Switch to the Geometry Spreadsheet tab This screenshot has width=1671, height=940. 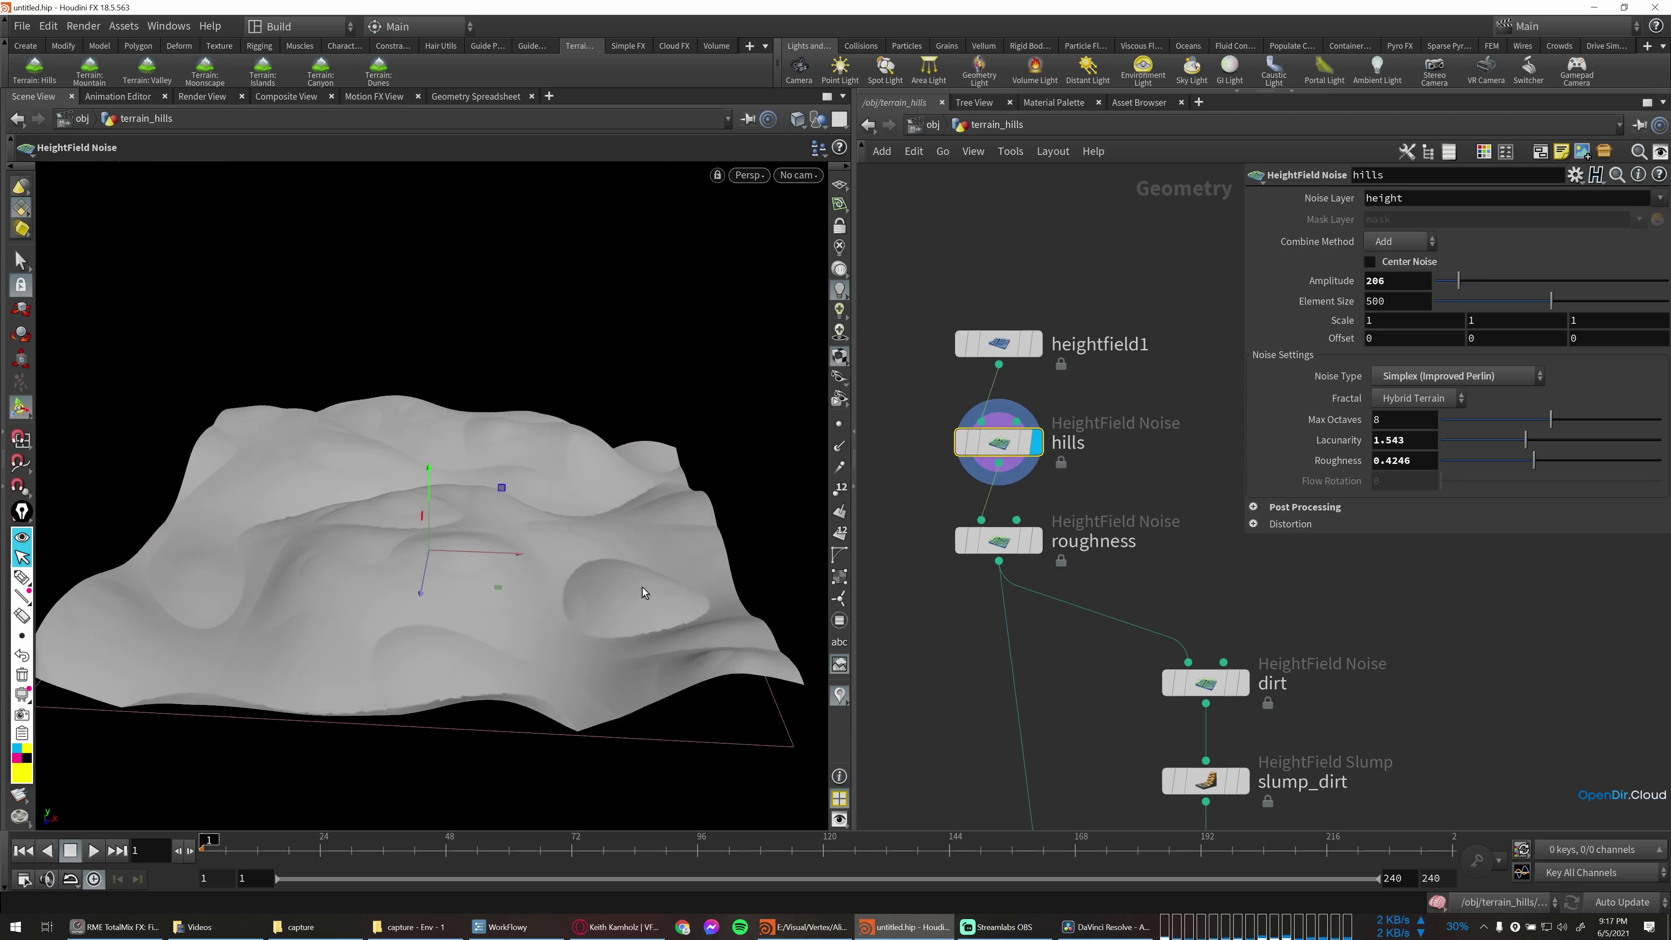476,96
